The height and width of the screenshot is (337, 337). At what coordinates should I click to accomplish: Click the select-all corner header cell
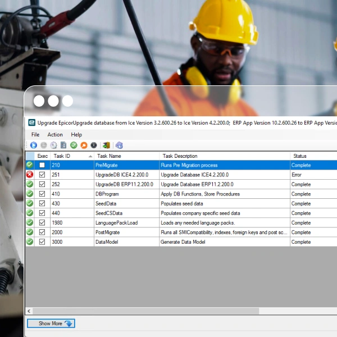[x=30, y=156]
